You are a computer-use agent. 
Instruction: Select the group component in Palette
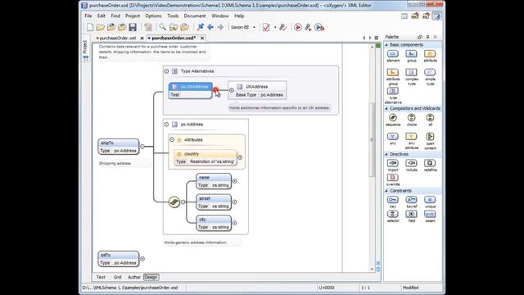coord(411,56)
